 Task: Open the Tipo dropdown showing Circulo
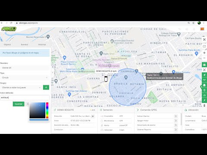click(25, 77)
